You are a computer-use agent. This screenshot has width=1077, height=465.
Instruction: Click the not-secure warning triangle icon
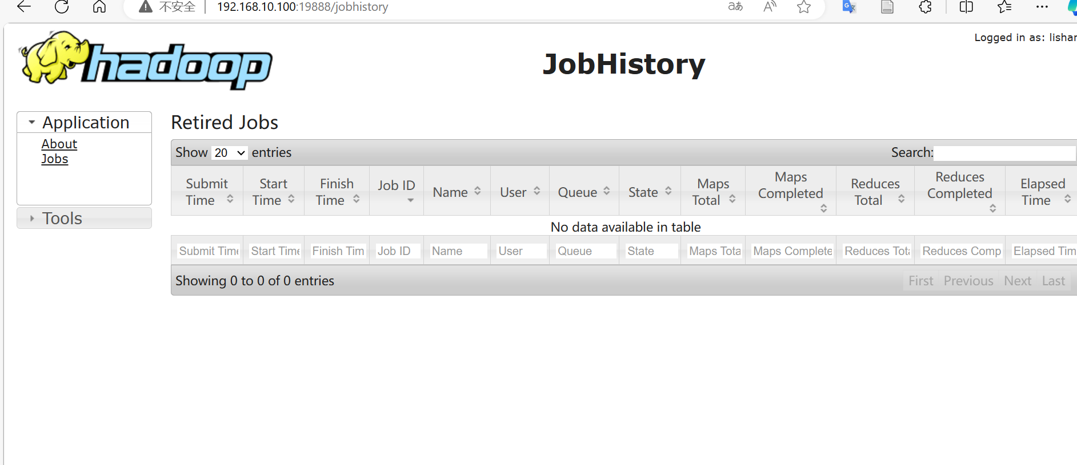click(146, 7)
